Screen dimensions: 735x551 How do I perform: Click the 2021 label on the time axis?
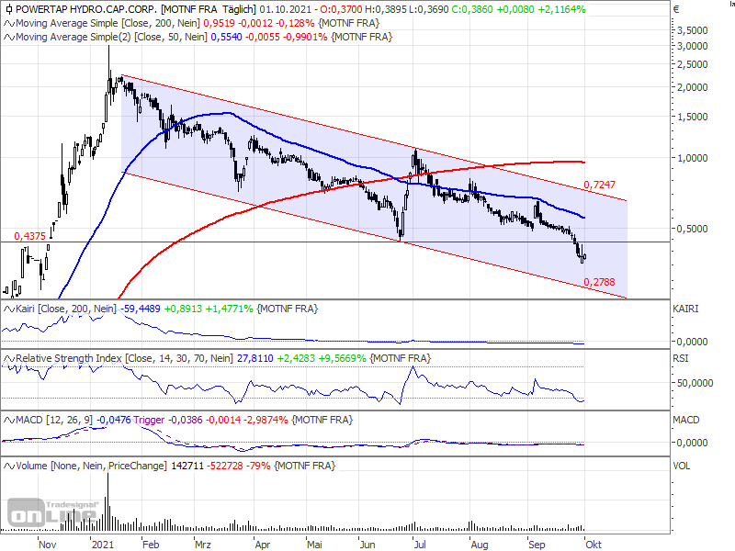(x=103, y=545)
